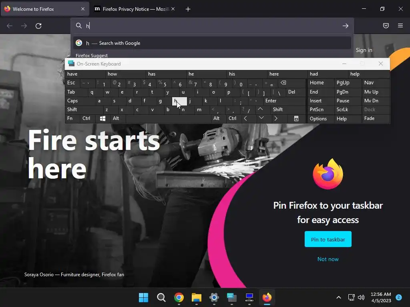Switch to the Welcome to Firefox tab
The height and width of the screenshot is (307, 410).
click(44, 9)
